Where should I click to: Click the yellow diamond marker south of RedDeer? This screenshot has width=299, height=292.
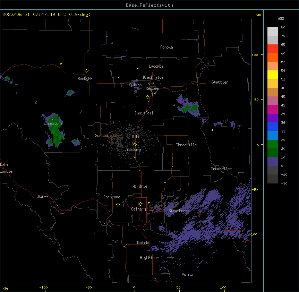tap(147, 97)
